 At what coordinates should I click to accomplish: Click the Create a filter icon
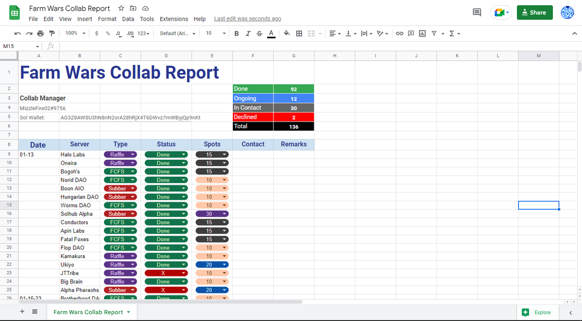point(434,33)
